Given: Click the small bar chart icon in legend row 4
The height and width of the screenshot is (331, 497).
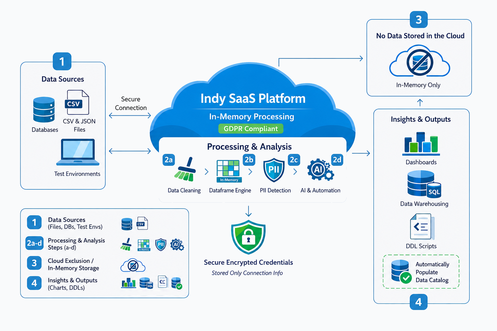Looking at the screenshot, I should click(x=128, y=283).
